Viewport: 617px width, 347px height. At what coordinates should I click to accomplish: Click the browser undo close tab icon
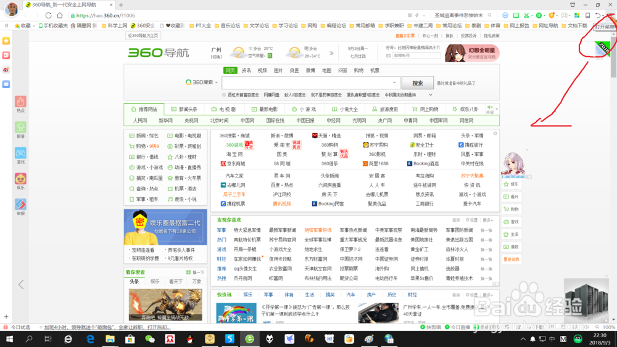pyautogui.click(x=598, y=15)
